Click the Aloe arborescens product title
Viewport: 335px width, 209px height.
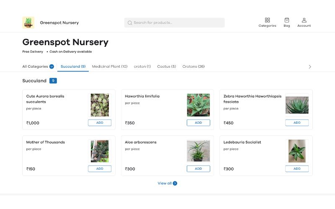141,142
